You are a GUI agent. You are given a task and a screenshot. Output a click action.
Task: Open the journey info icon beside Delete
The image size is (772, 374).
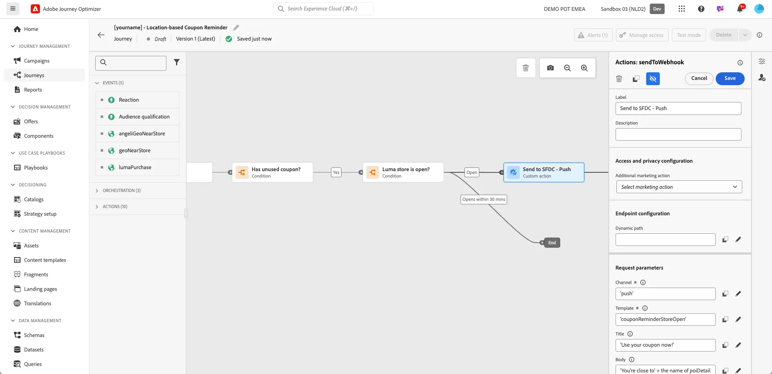point(760,35)
